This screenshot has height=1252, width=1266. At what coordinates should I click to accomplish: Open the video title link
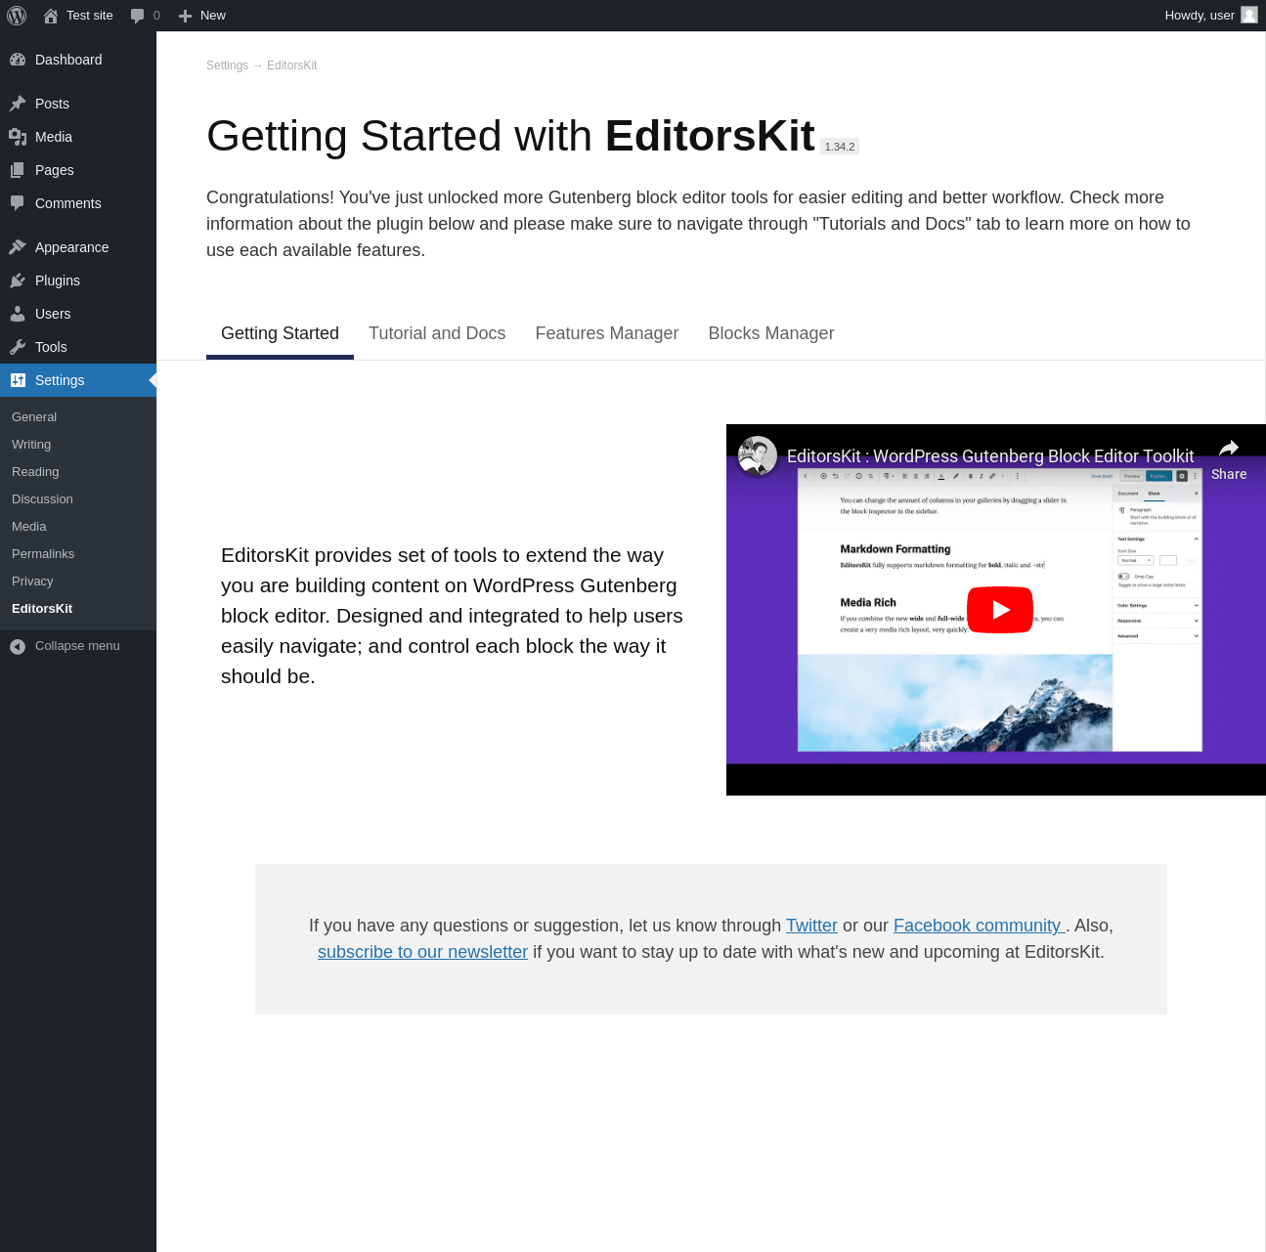990,456
